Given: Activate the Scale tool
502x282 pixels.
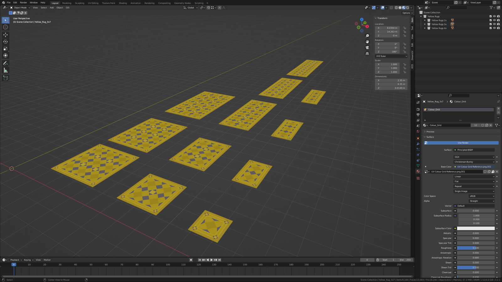Looking at the screenshot, I should click(x=5, y=49).
